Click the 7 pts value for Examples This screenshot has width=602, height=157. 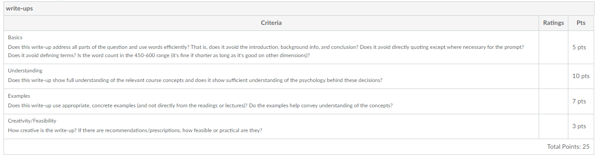pyautogui.click(x=579, y=101)
